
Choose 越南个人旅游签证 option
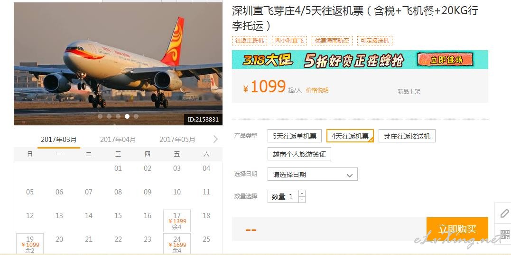[x=299, y=154]
